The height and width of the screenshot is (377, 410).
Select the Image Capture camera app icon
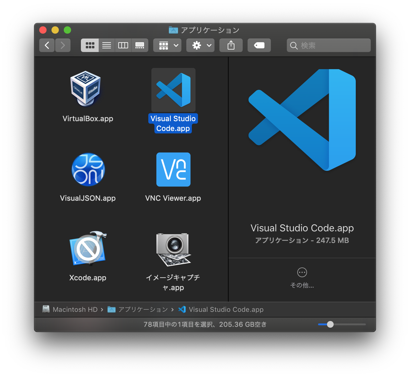point(173,249)
